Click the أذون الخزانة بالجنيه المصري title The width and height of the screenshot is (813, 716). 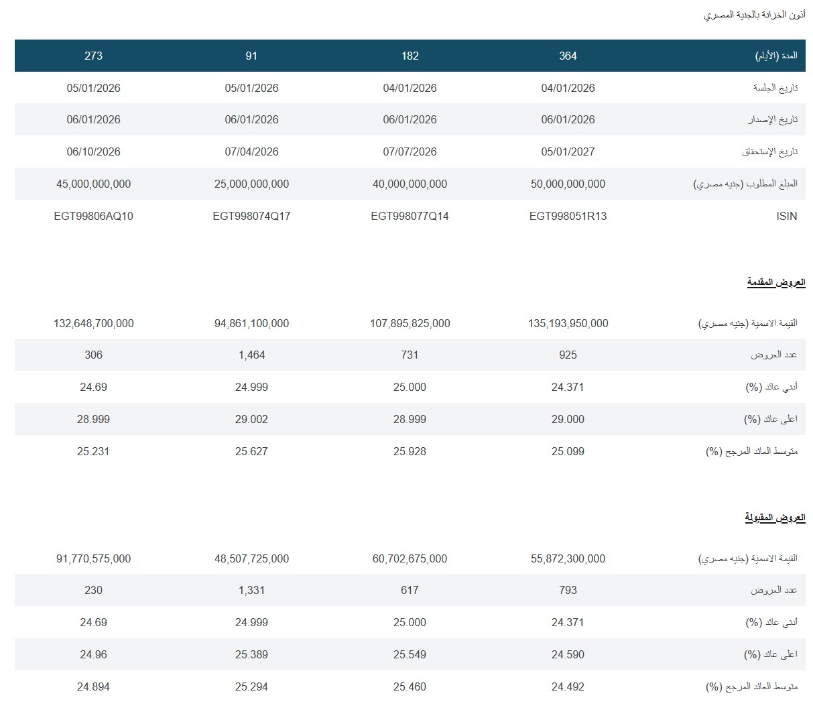754,14
